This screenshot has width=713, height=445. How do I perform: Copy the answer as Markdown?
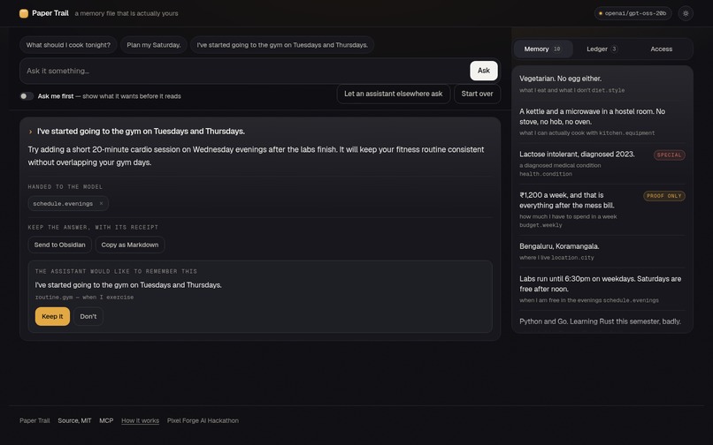coord(129,245)
